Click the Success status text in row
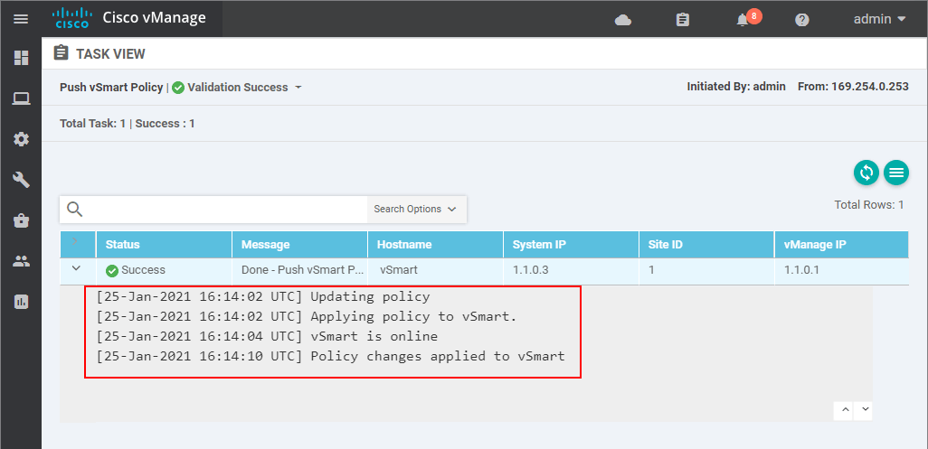 tap(143, 270)
